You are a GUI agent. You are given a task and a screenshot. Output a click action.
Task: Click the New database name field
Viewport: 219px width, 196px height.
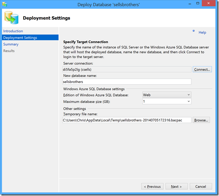[x=127, y=82]
